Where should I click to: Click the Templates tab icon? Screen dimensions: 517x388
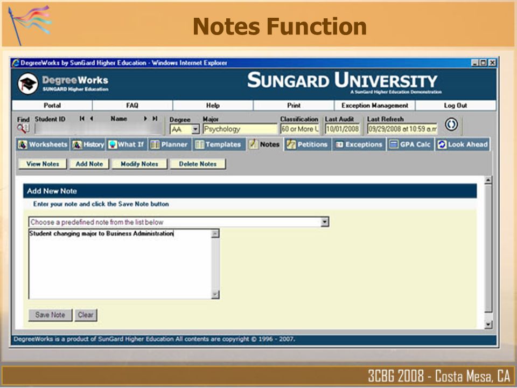click(x=199, y=144)
